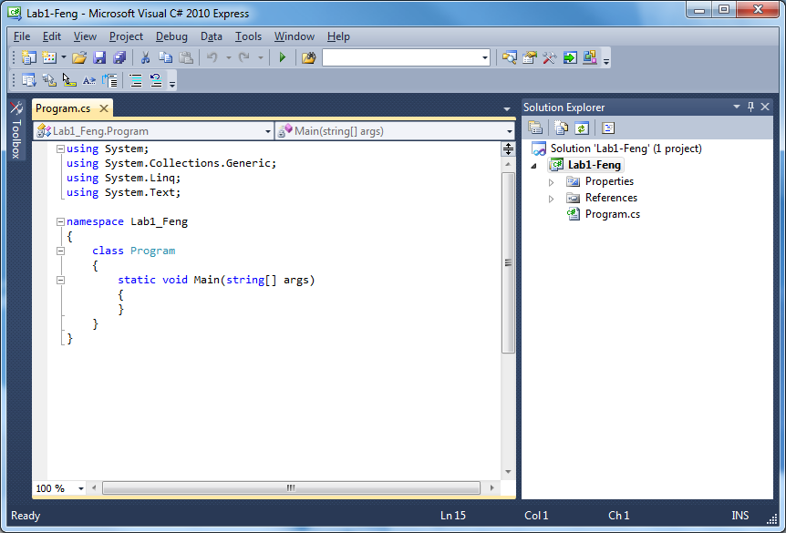The height and width of the screenshot is (533, 786).
Task: Open the Debug menu
Action: [x=171, y=36]
